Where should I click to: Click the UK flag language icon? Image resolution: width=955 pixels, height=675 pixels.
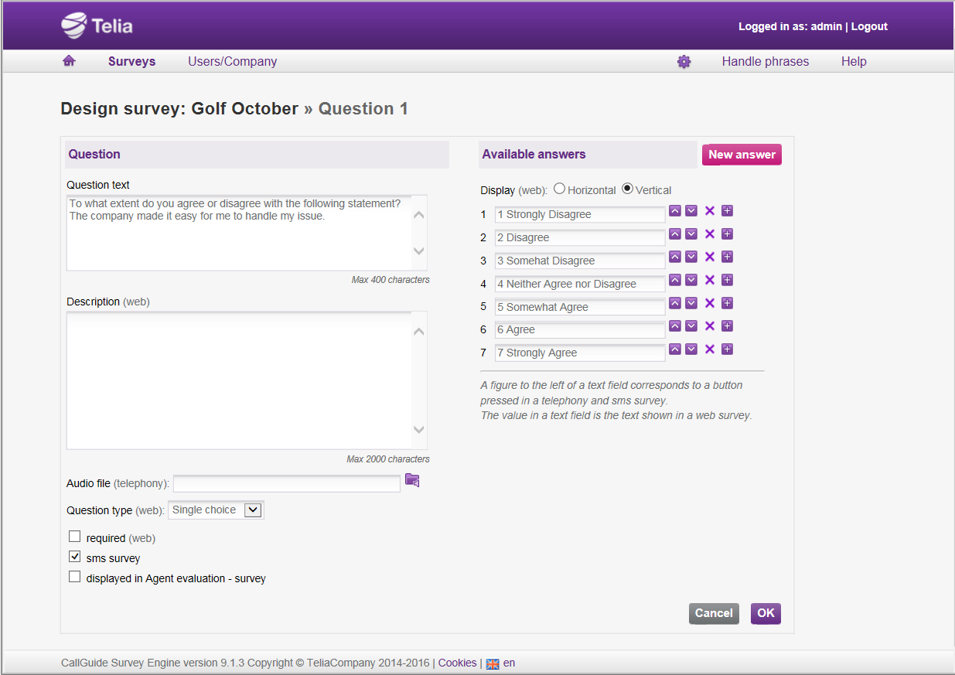pyautogui.click(x=493, y=663)
